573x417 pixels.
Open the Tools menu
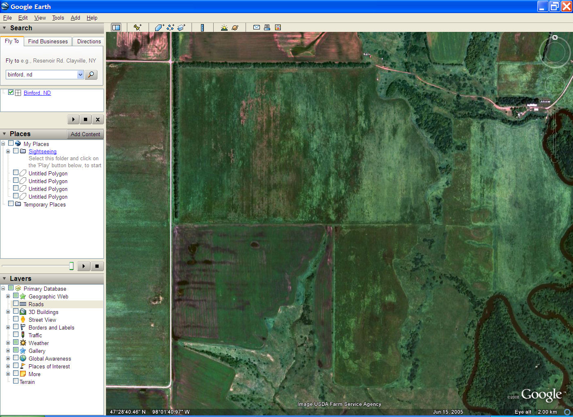pos(58,18)
